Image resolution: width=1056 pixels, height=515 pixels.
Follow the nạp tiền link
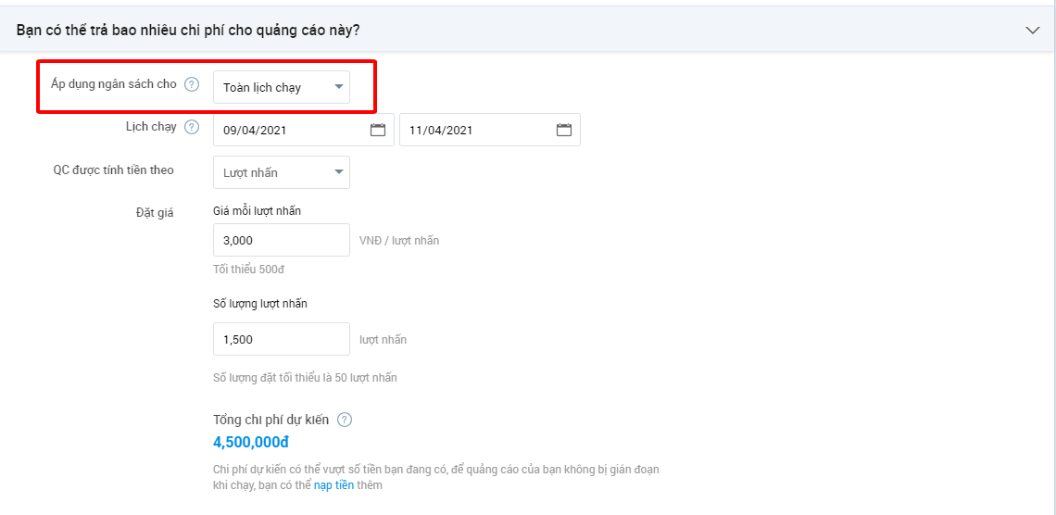coord(334,484)
